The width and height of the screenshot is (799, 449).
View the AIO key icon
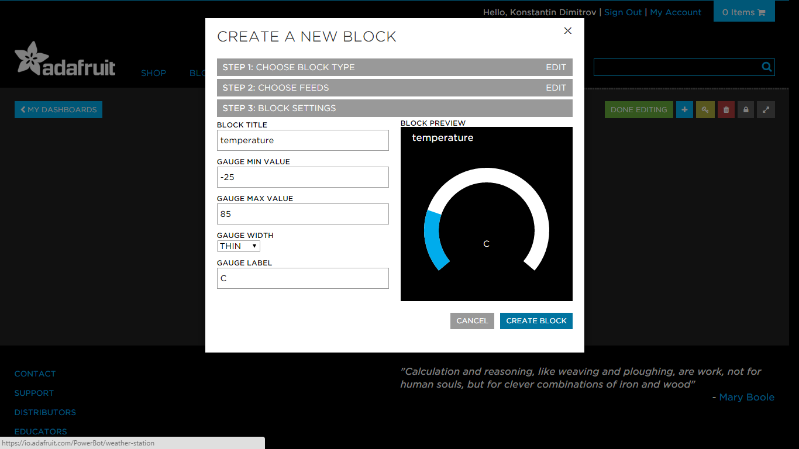[705, 109]
